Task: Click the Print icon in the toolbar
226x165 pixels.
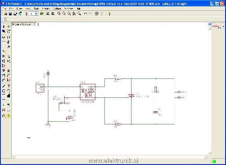Action: pyautogui.click(x=15, y=14)
